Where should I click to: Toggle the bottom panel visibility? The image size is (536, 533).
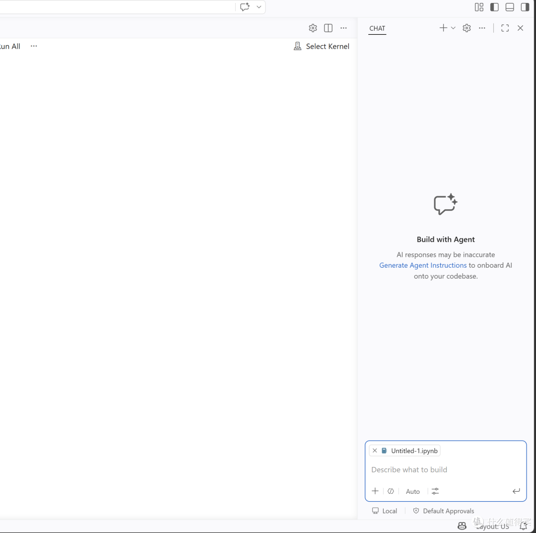coord(510,7)
